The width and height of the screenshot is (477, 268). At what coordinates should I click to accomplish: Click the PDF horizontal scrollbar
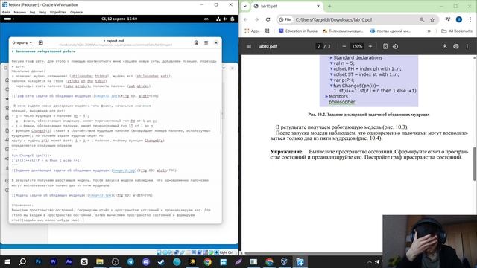[x=313, y=253]
